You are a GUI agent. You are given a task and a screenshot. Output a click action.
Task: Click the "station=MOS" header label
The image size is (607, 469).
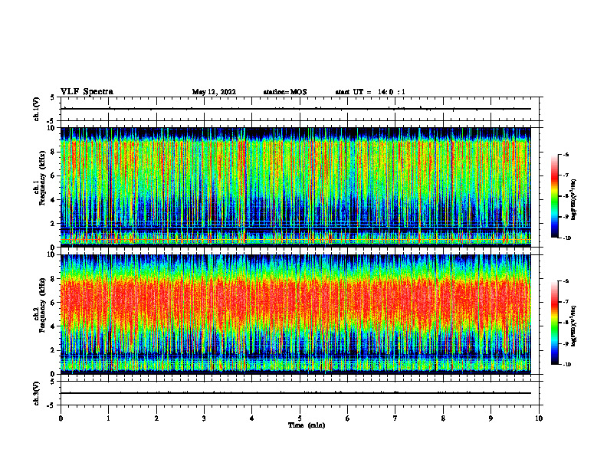point(285,92)
